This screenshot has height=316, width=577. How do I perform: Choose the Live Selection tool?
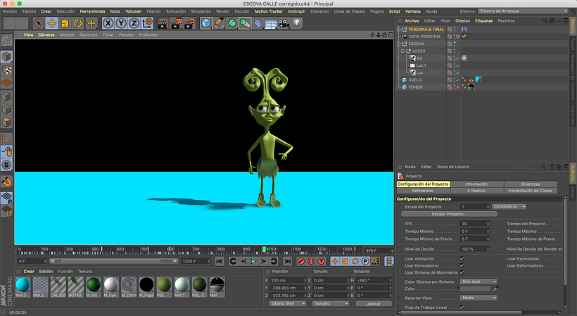click(39, 23)
